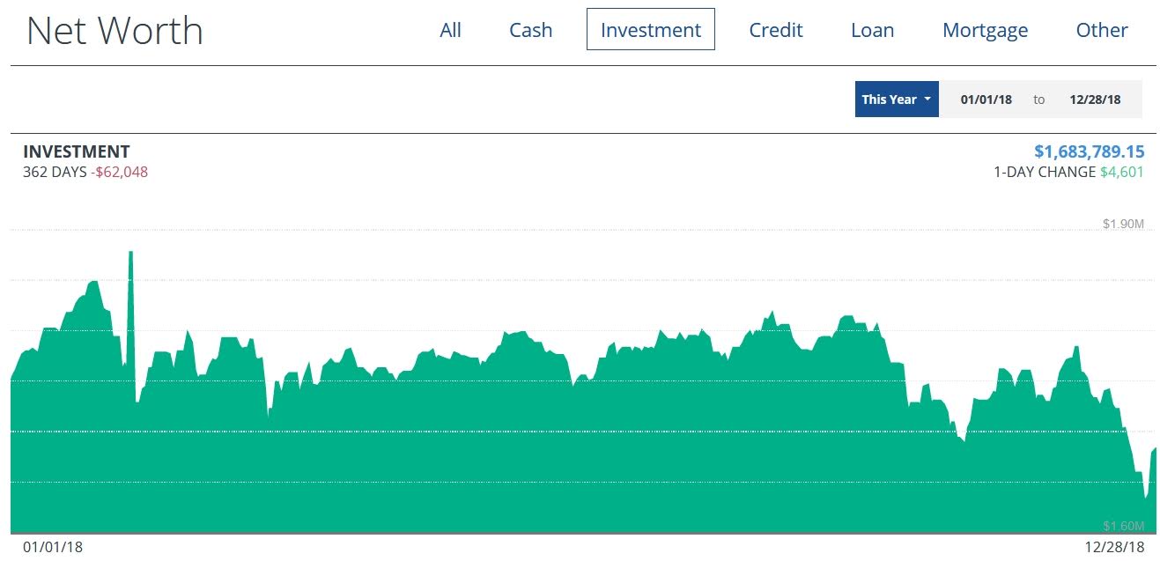
Task: Click the $1.90M axis label
Action: coord(1122,225)
